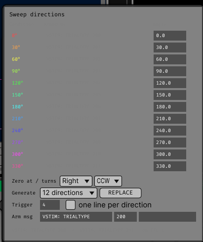Click the REPLACE button
The width and height of the screenshot is (203, 242).
[121, 193]
